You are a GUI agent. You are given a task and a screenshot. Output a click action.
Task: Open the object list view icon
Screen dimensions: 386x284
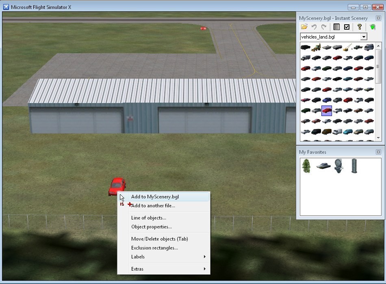point(336,27)
